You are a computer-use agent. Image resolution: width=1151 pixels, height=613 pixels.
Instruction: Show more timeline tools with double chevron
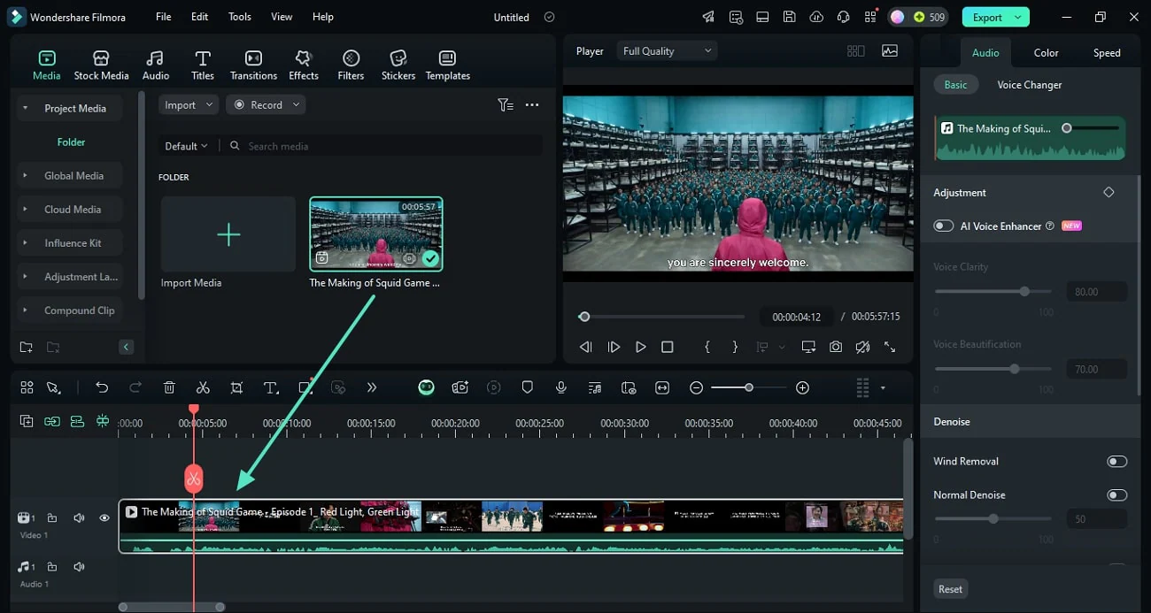[372, 387]
